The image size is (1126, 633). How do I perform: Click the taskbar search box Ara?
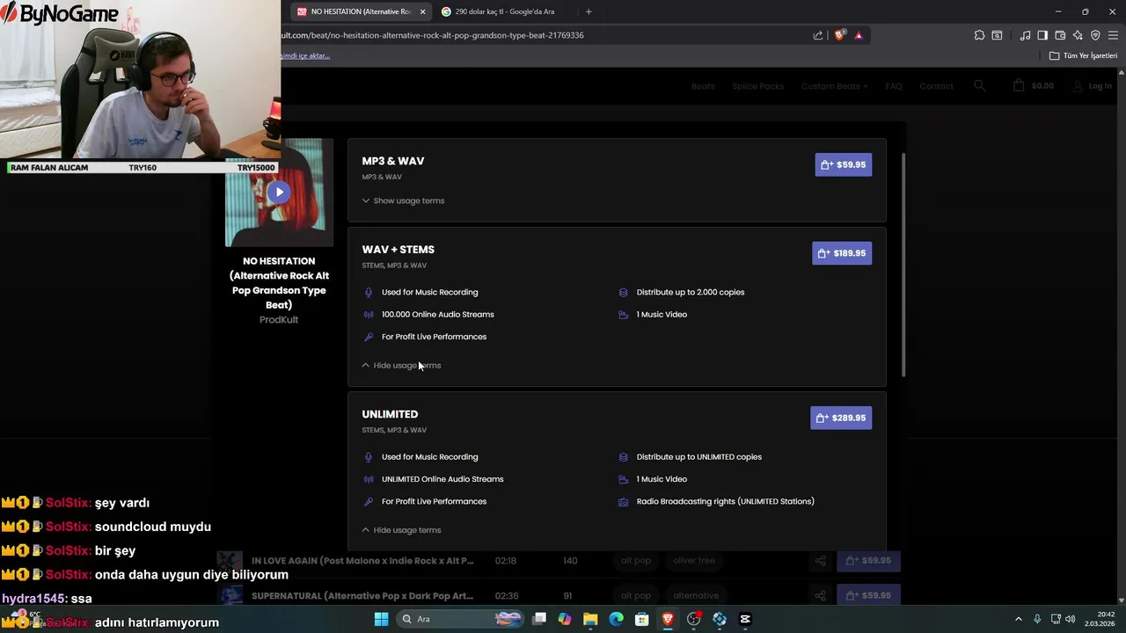pos(462,619)
